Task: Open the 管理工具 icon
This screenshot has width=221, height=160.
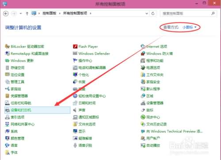Action: click(7, 82)
